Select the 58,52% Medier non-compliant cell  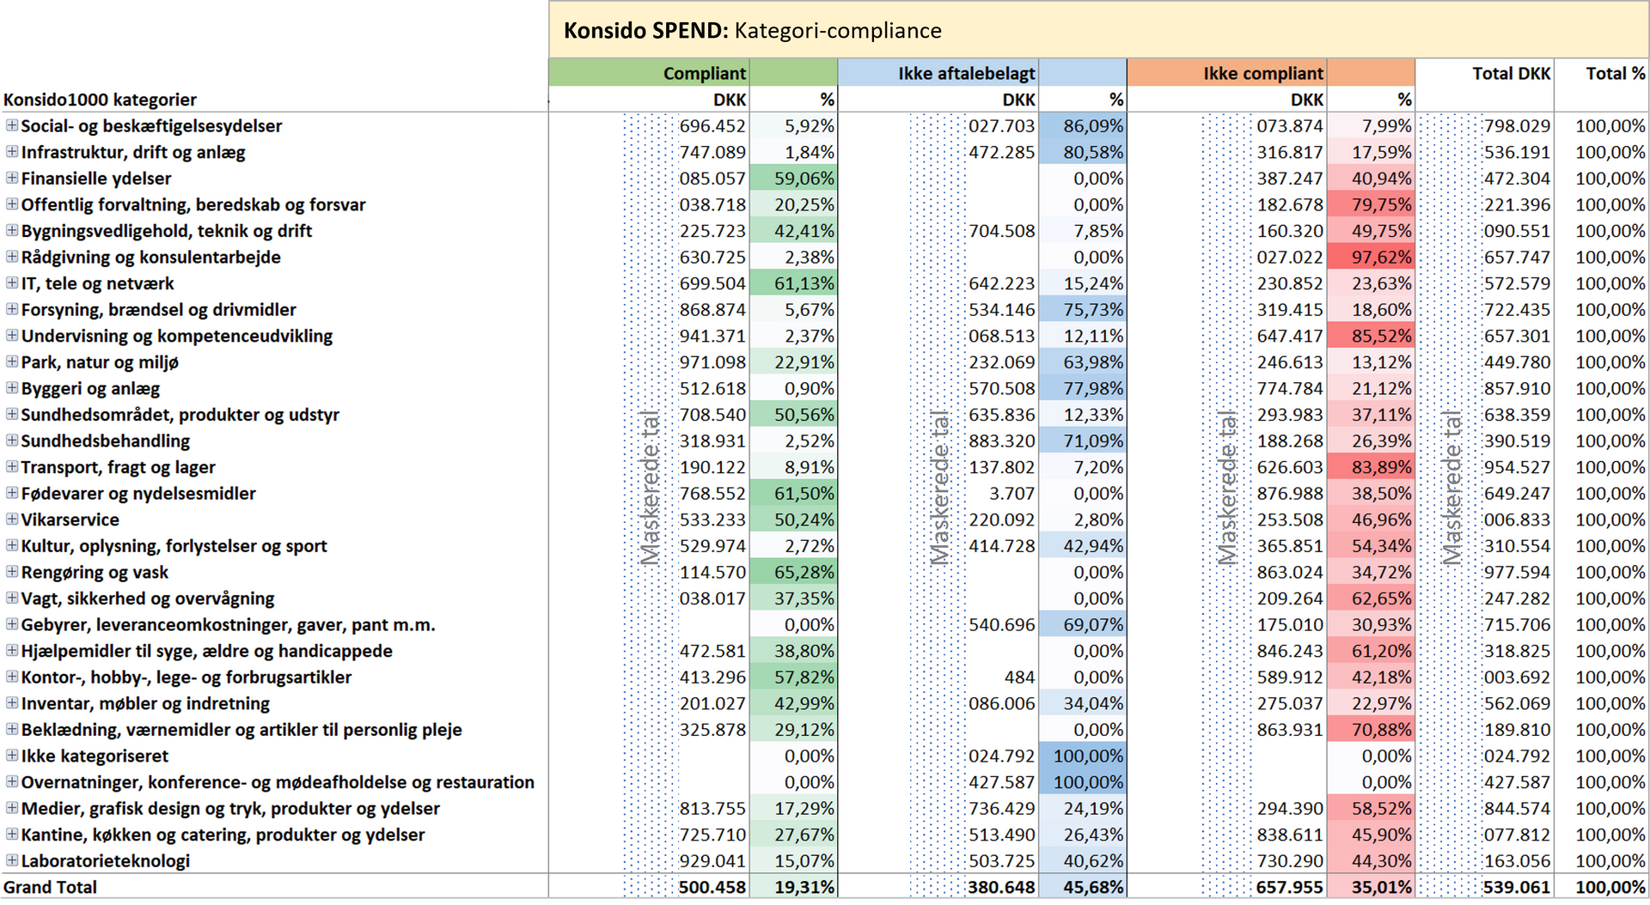point(1371,808)
